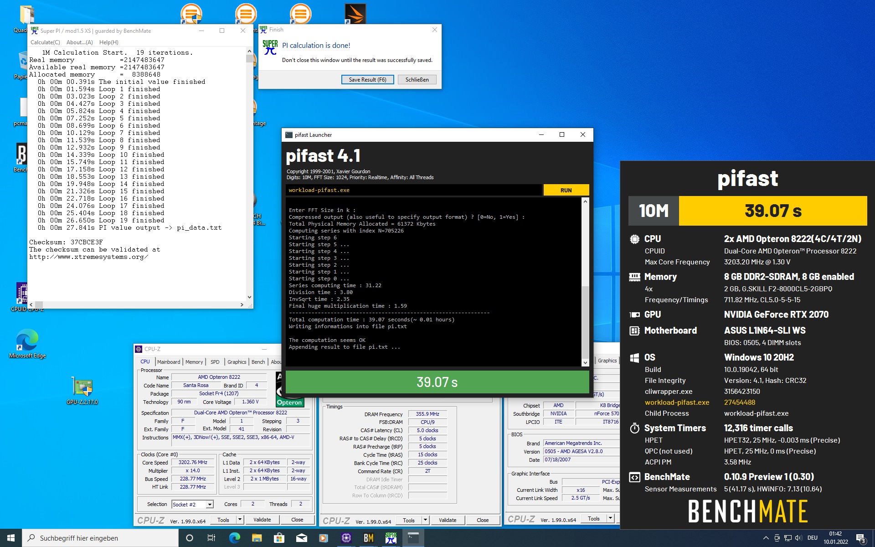Open Windows Start menu

tap(11, 538)
